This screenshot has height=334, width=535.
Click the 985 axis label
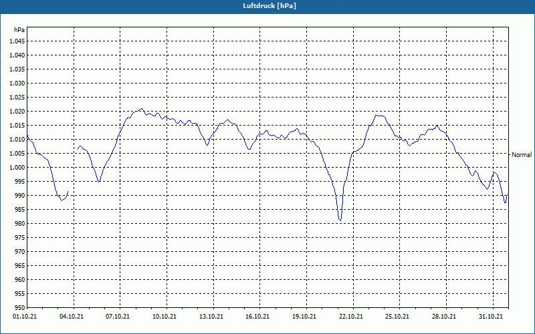tap(20, 210)
